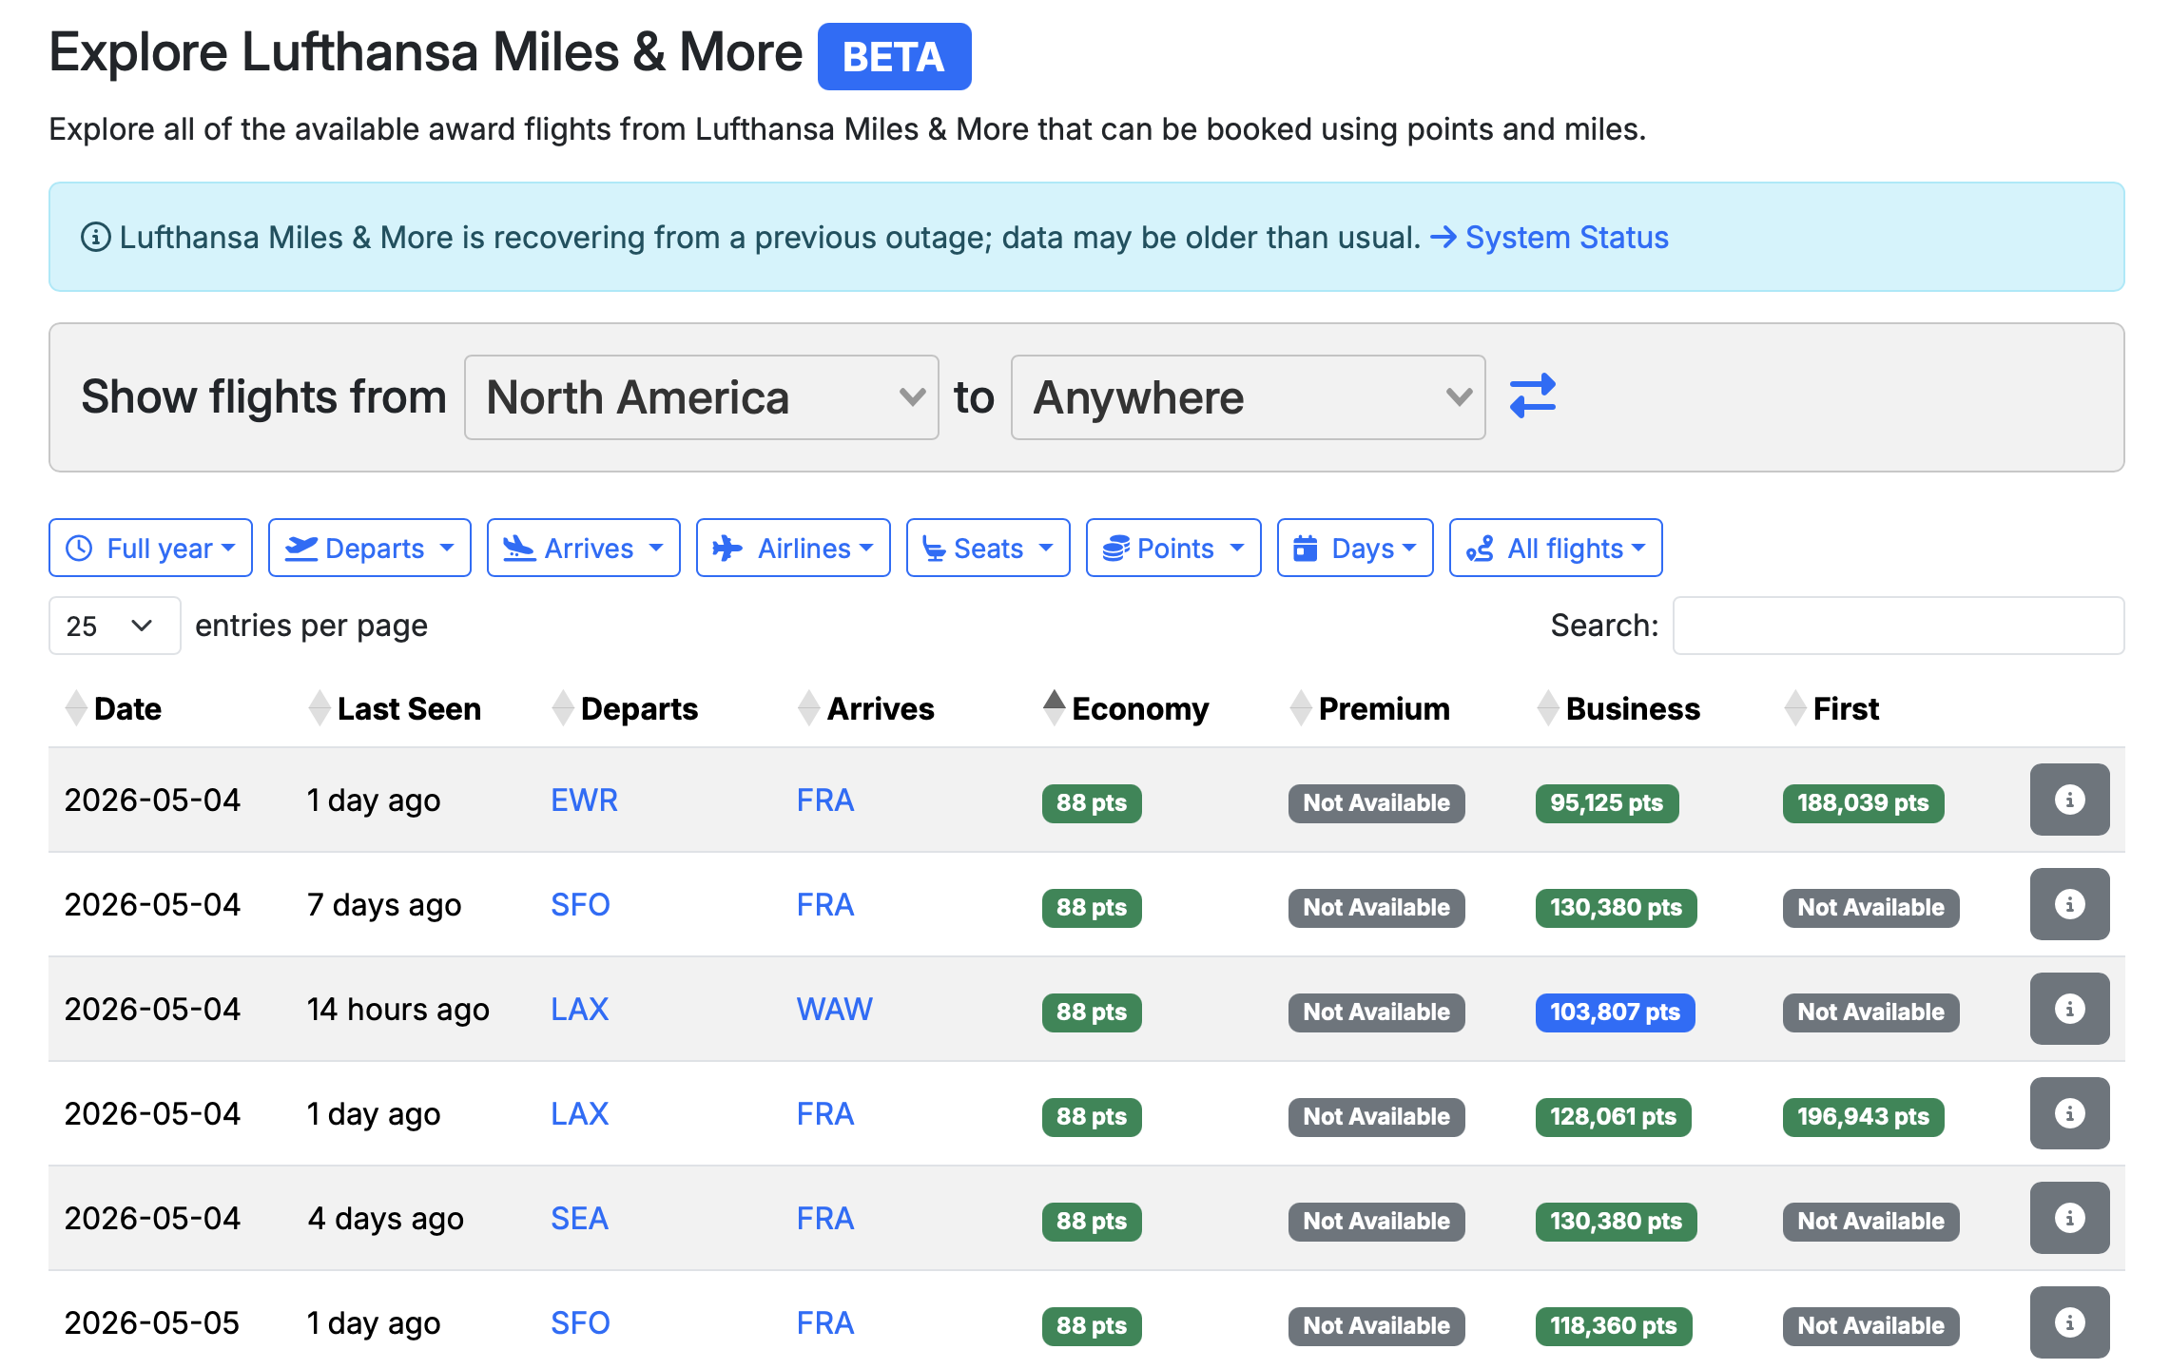The width and height of the screenshot is (2170, 1369).
Task: Click the EWR departure airport link
Action: 584,800
